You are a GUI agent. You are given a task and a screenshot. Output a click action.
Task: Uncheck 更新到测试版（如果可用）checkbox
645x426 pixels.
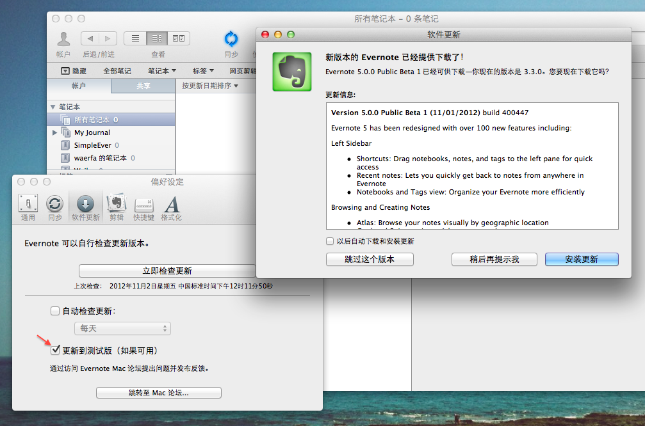coord(55,350)
